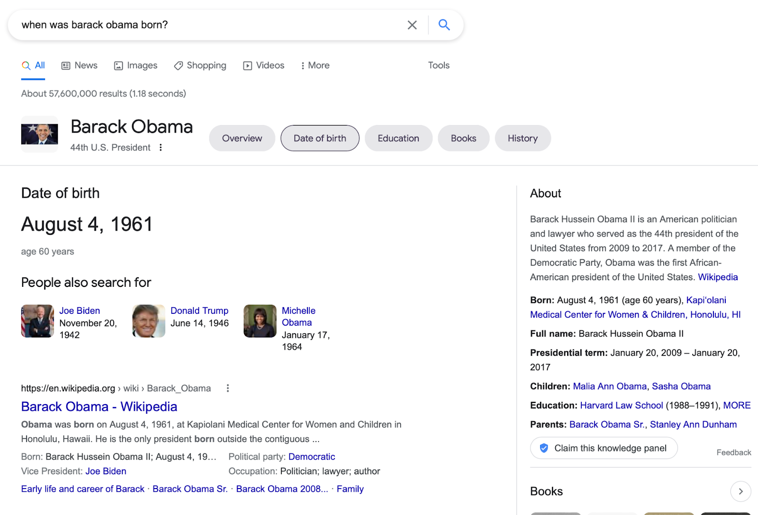Click the Democratic political party link
The width and height of the screenshot is (758, 515).
pos(312,457)
